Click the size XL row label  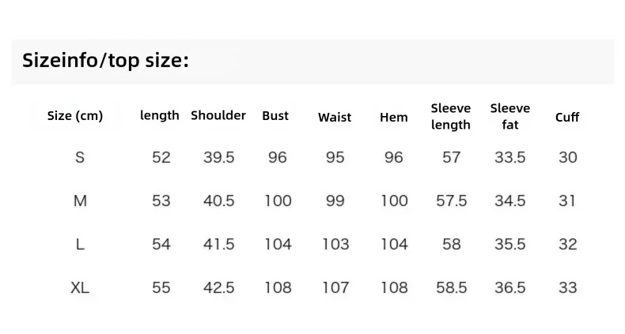(x=80, y=287)
